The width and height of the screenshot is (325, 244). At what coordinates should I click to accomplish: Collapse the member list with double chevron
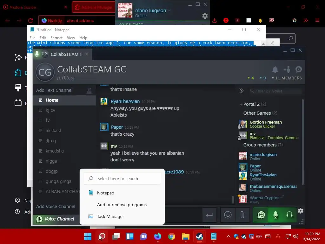[241, 91]
